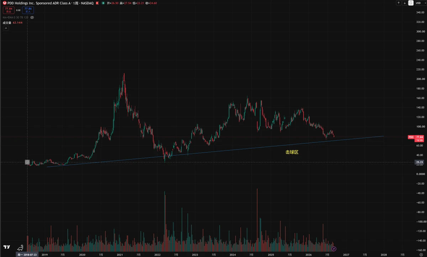
Task: Click the 成交量 63.14M volume legend
Action: tap(13, 23)
